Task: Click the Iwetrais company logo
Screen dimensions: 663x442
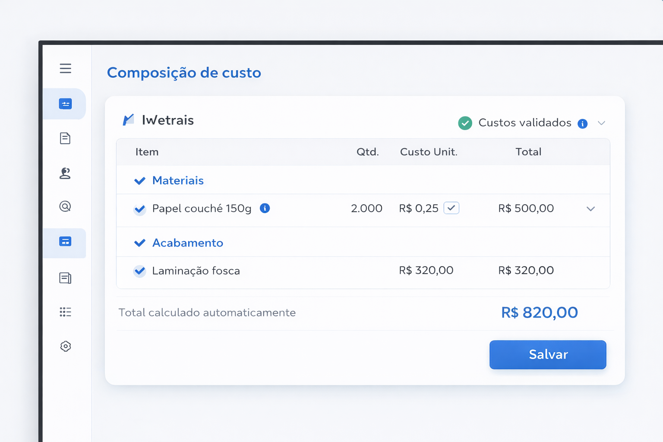Action: tap(128, 120)
